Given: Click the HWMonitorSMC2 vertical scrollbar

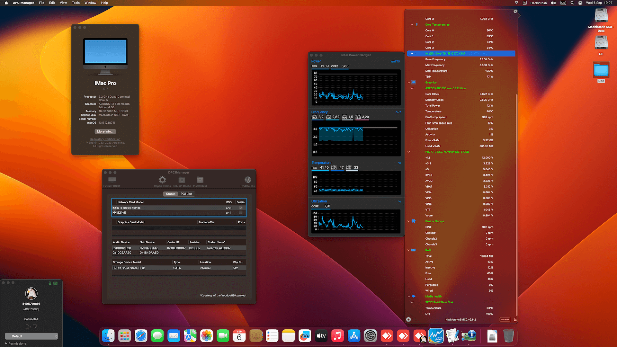Looking at the screenshot, I should coord(516,205).
